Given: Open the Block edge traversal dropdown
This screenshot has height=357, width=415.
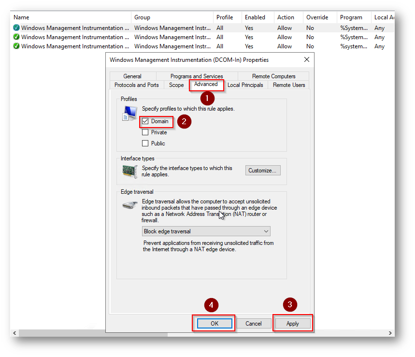Looking at the screenshot, I should (x=206, y=231).
